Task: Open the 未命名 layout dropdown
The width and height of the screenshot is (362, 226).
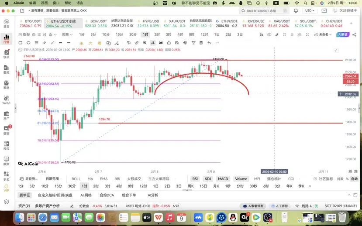Action: tap(323, 34)
